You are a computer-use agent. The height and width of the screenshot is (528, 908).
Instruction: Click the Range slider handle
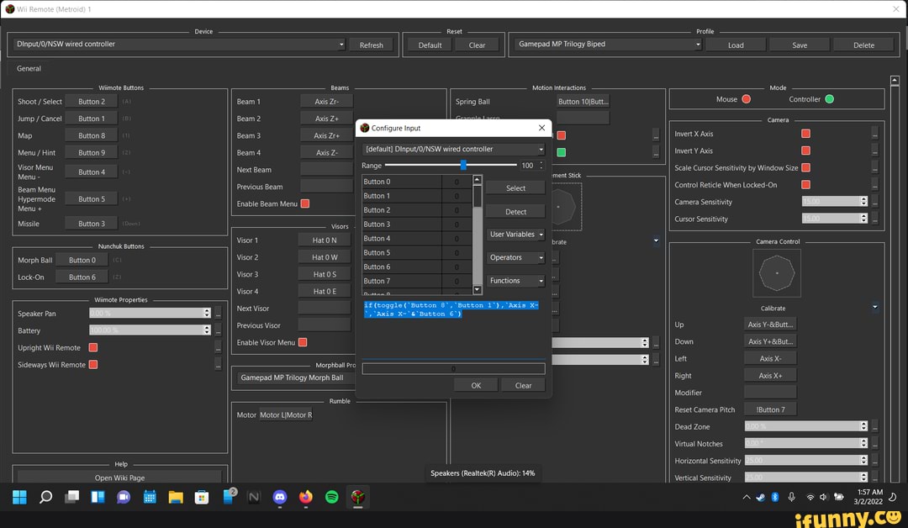[x=463, y=166]
